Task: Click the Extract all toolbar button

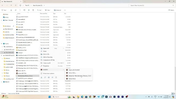Action: (57, 10)
